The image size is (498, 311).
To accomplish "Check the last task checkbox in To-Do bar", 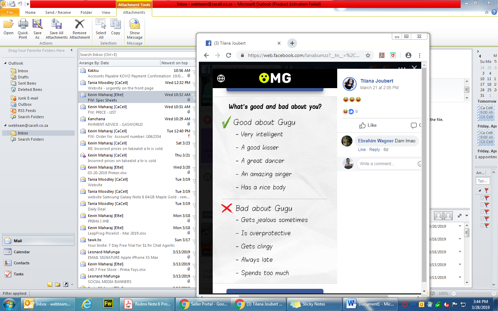I will [482, 225].
